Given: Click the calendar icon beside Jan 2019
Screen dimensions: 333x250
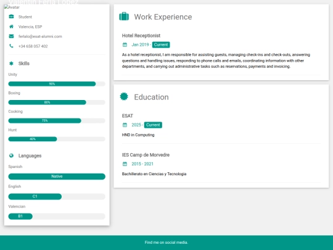Looking at the screenshot, I should [125, 44].
